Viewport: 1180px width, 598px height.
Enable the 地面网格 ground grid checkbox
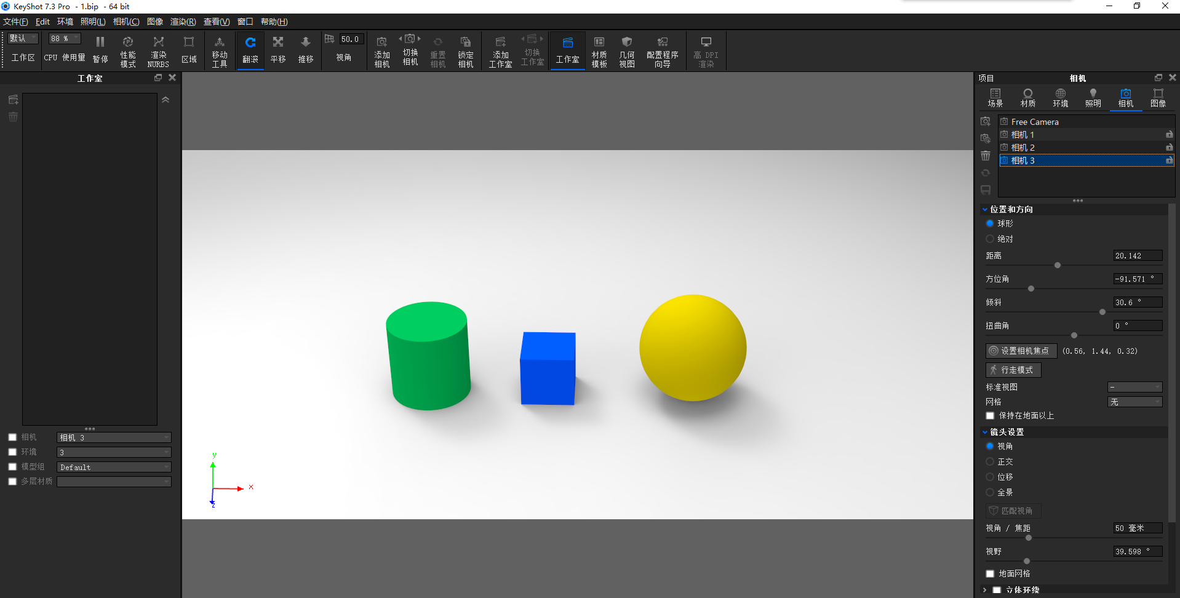pos(990,573)
